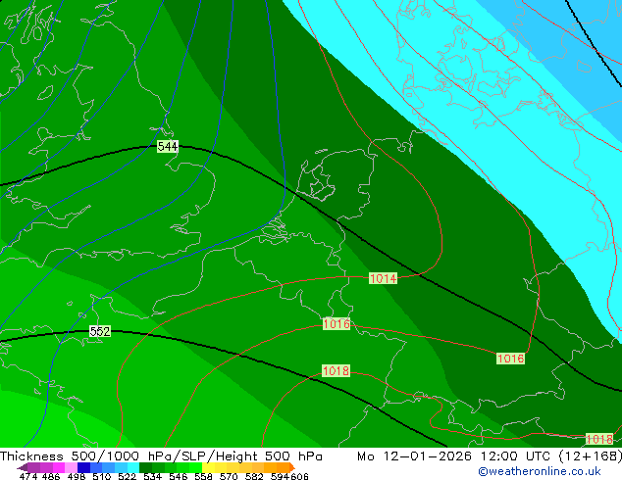Click the legend value 570

tap(229, 476)
